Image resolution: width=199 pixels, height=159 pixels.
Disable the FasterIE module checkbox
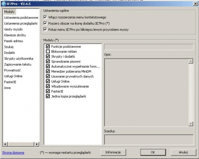tap(48, 91)
